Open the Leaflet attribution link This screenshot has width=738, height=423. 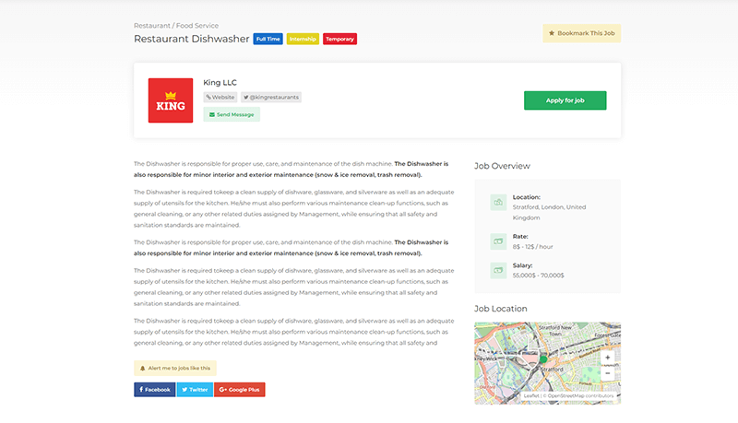[530, 395]
